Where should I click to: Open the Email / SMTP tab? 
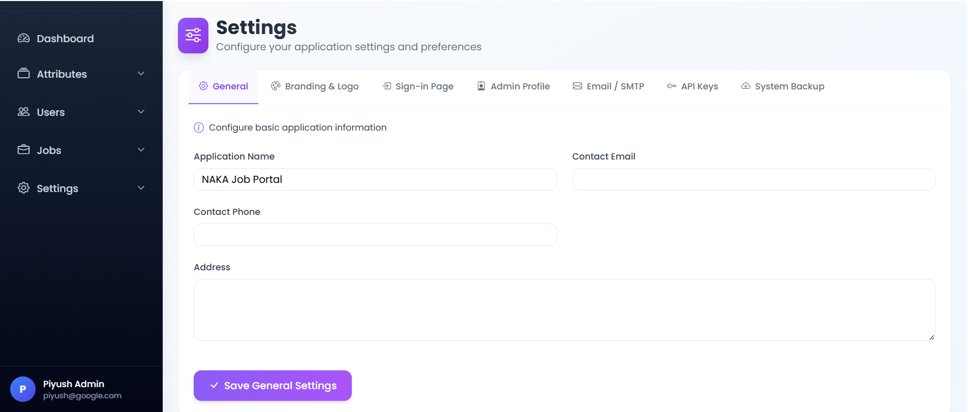coord(609,86)
